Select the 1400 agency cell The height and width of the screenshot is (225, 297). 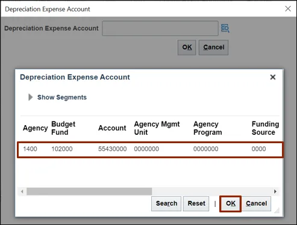pos(30,149)
